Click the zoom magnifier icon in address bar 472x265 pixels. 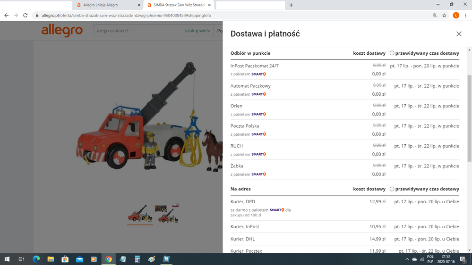pyautogui.click(x=435, y=15)
